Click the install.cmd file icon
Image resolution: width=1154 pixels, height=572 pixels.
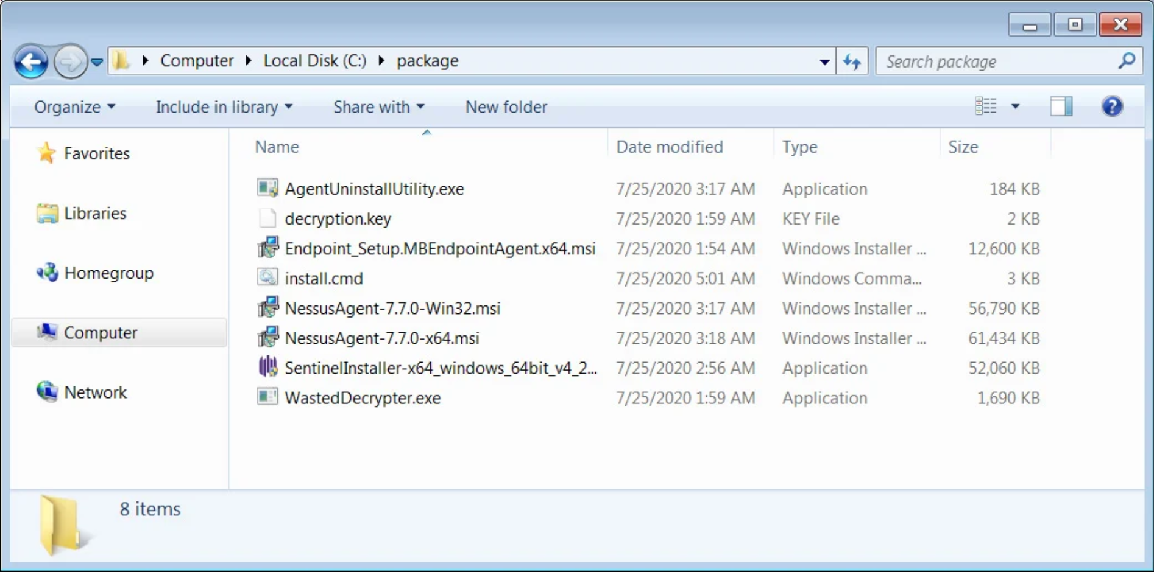click(x=267, y=278)
